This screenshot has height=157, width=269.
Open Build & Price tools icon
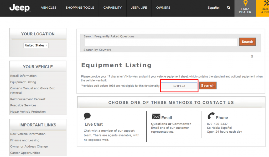266,3
